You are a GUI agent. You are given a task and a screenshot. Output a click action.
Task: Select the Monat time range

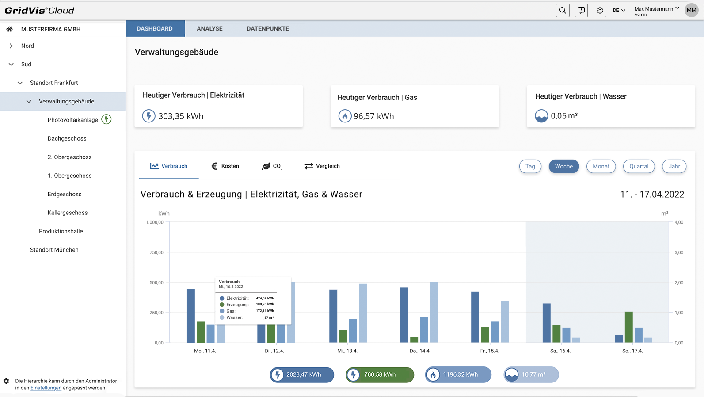coord(601,166)
